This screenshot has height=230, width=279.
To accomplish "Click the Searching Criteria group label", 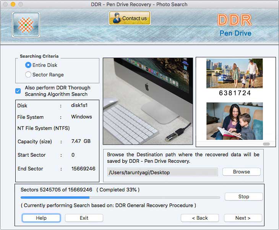I will 39,56.
